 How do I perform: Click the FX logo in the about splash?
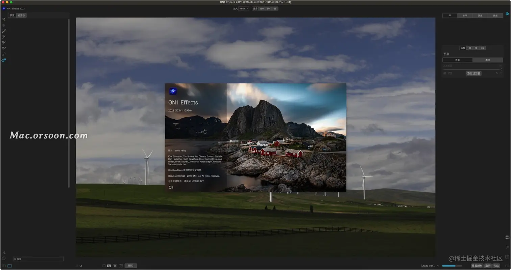click(173, 91)
